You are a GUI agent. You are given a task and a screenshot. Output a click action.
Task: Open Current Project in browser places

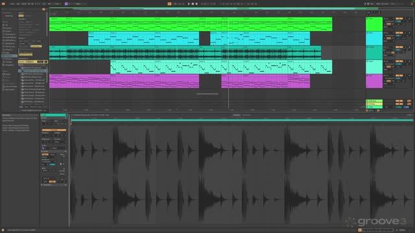click(11, 87)
